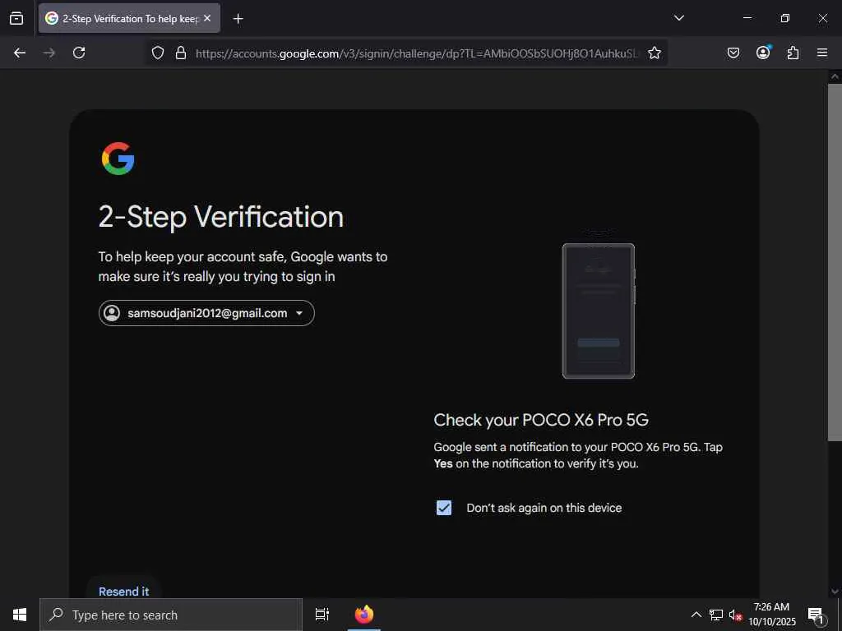Viewport: 842px width, 631px height.
Task: Open network status tray icon
Action: tap(716, 615)
